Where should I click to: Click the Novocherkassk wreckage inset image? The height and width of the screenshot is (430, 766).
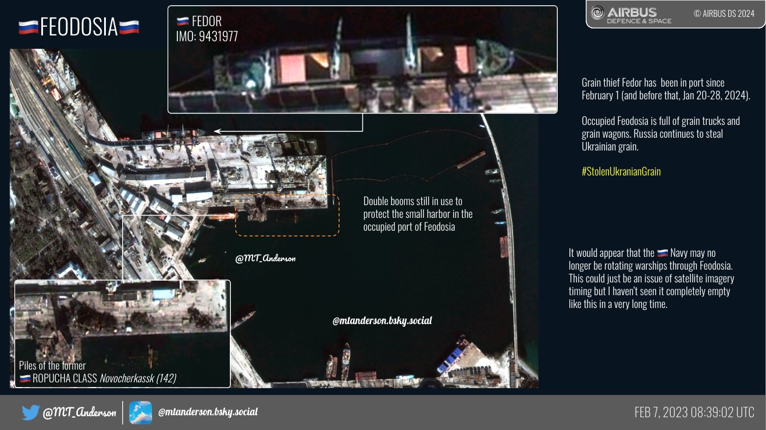click(122, 325)
